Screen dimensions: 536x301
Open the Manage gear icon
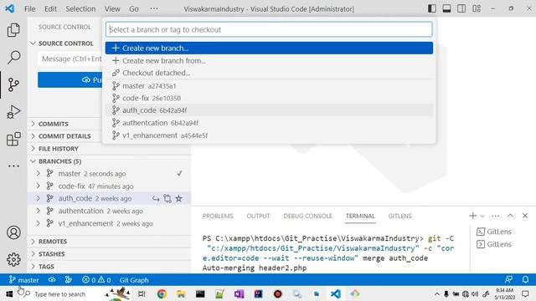tap(13, 260)
